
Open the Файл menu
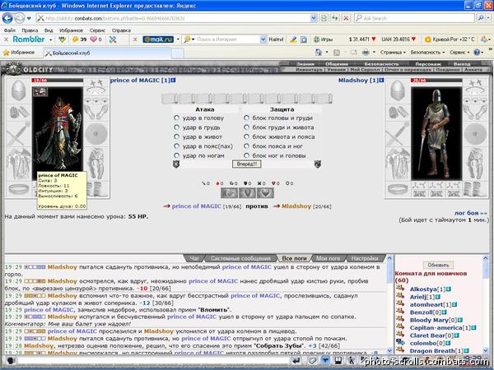(x=9, y=30)
